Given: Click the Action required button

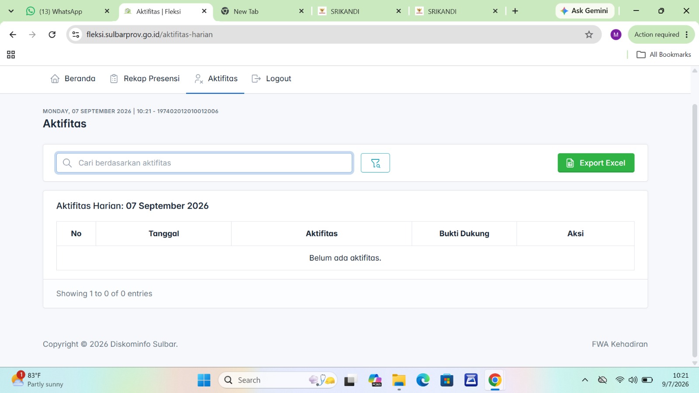Looking at the screenshot, I should tap(657, 34).
